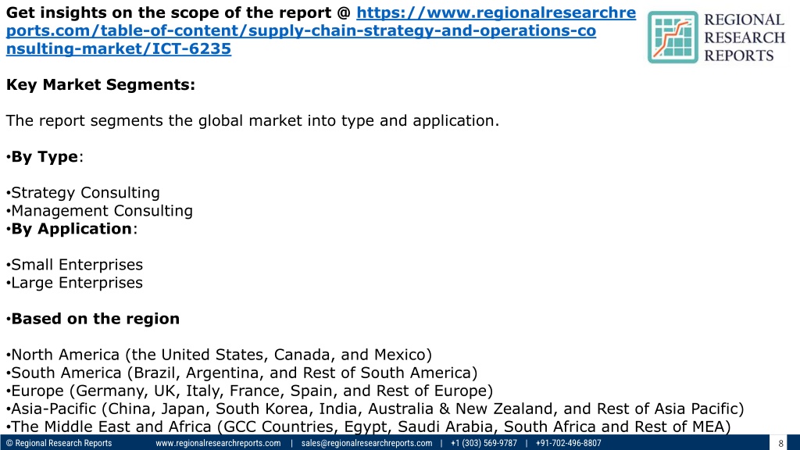Click the South America region line

click(x=244, y=373)
